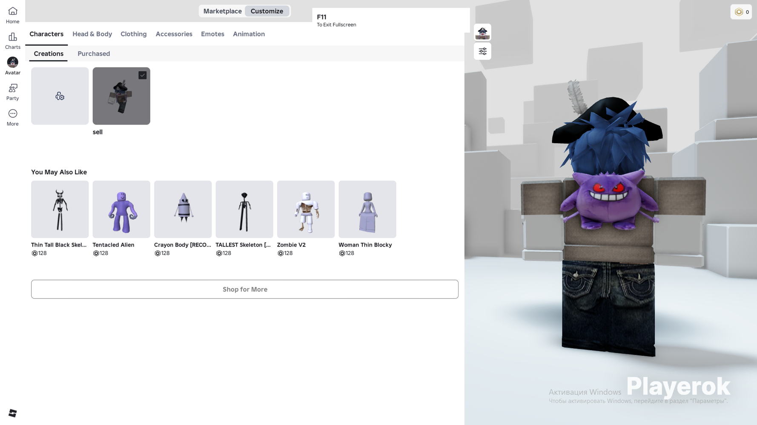Screen dimensions: 757x425
Task: Click the Thin Tall Black Skel... title
Action: point(59,245)
